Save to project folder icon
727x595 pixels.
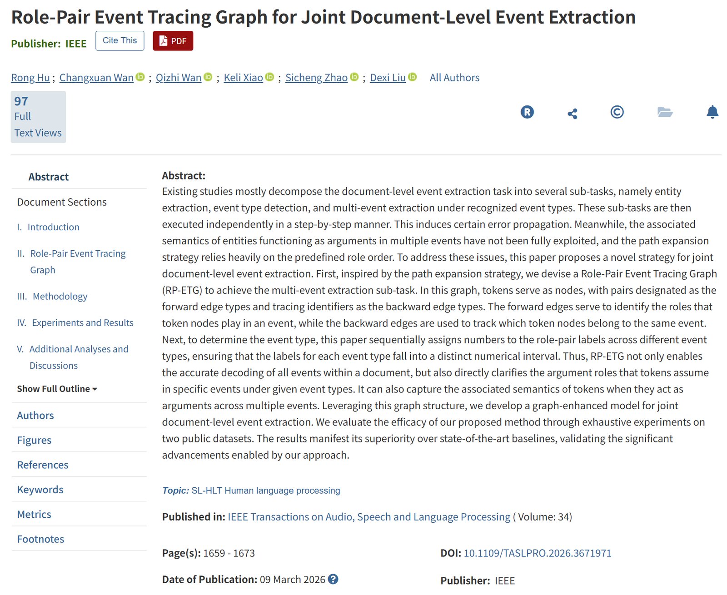[x=665, y=112]
